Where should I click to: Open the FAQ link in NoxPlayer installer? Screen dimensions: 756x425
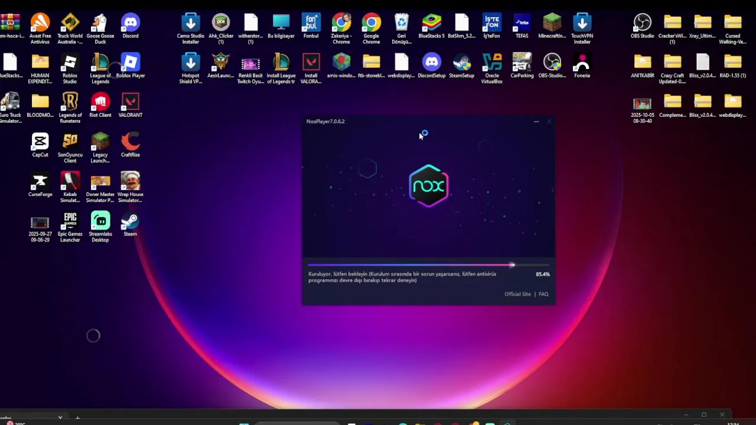543,294
